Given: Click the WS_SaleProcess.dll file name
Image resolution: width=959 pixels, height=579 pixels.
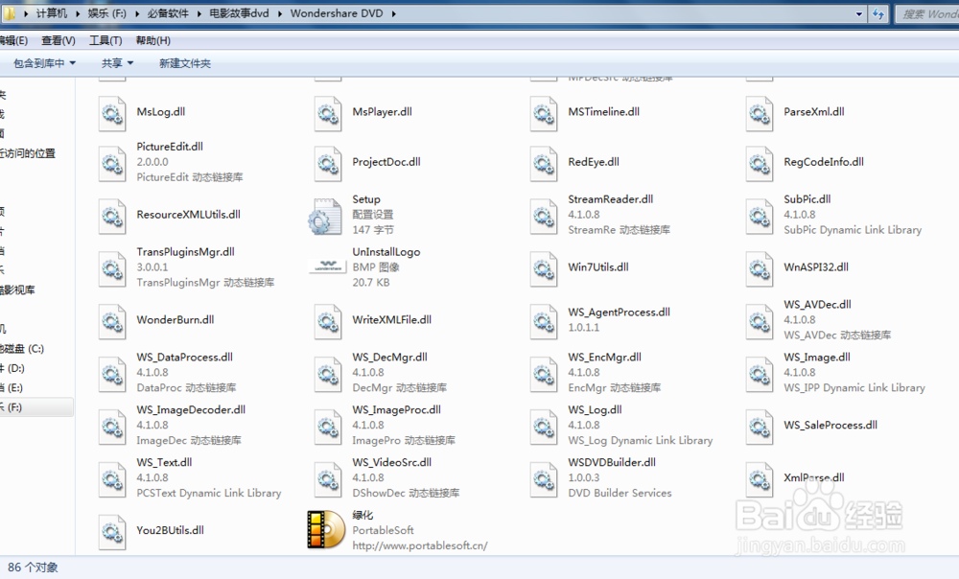Looking at the screenshot, I should pos(830,425).
